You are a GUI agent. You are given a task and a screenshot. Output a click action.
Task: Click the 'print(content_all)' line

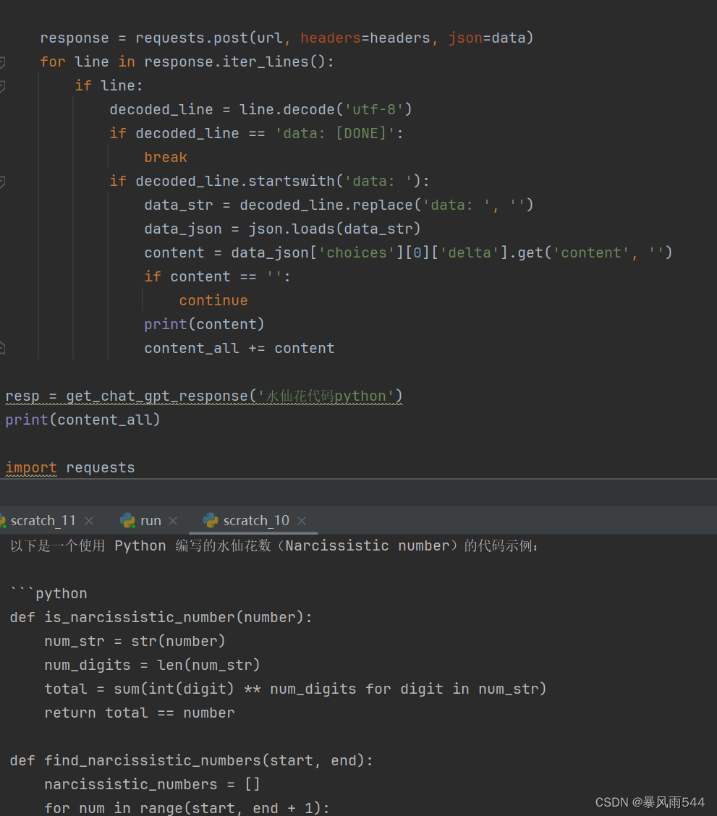82,420
